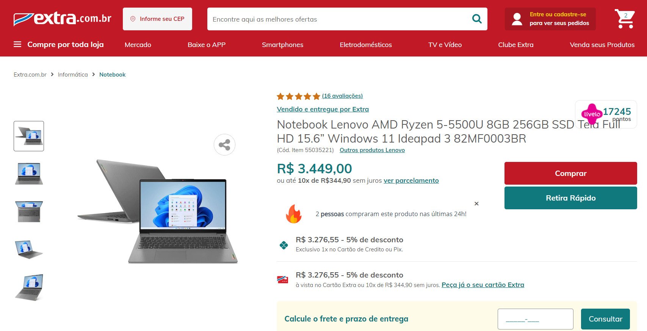Image resolution: width=647 pixels, height=331 pixels.
Task: Click the user account avatar icon
Action: [x=517, y=19]
